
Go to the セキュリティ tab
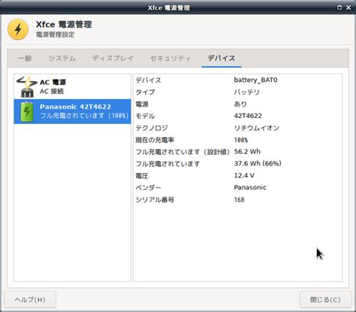coord(170,58)
